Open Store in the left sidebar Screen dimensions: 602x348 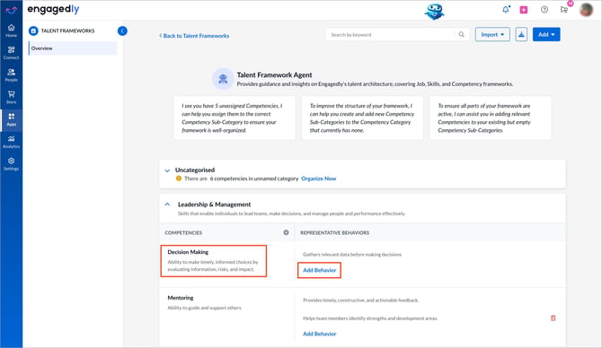click(11, 98)
